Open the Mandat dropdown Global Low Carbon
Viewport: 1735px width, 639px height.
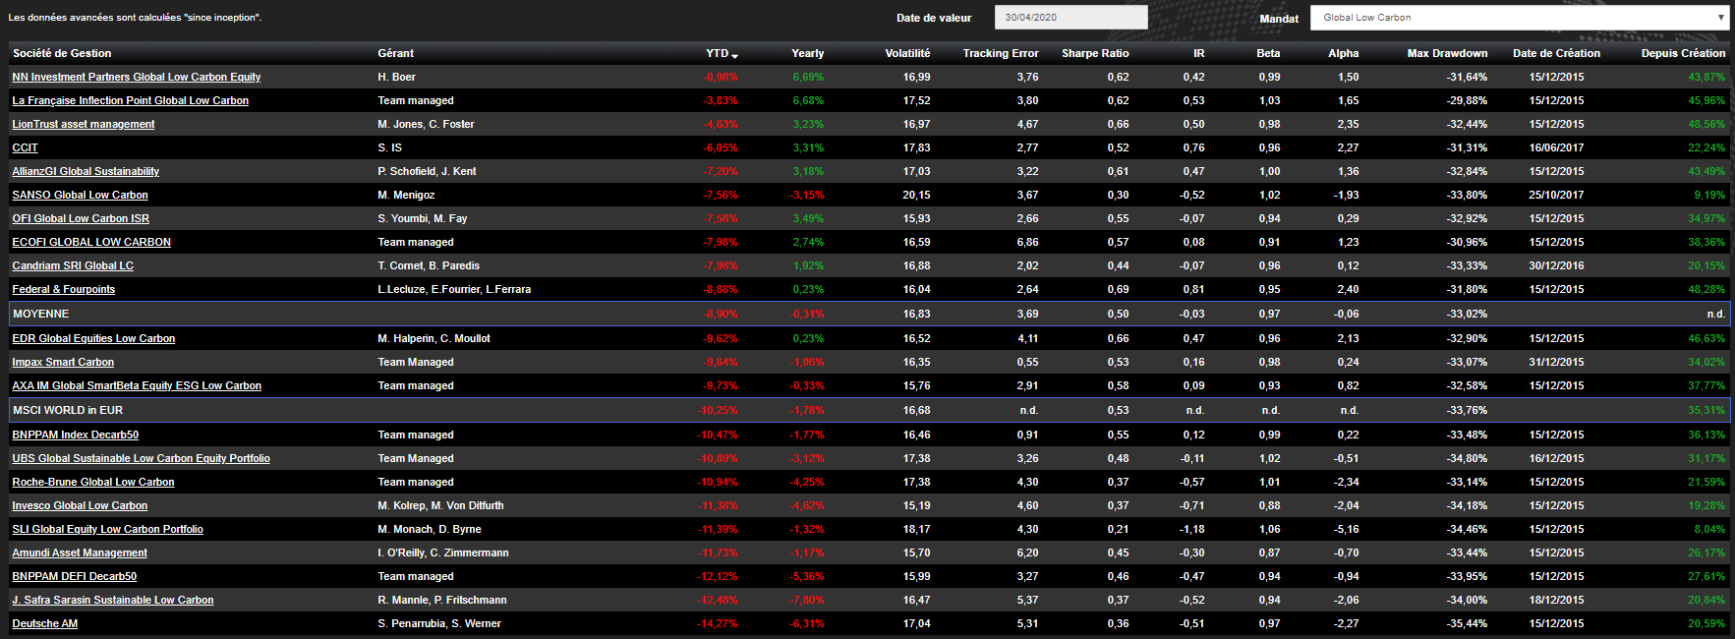point(1520,18)
